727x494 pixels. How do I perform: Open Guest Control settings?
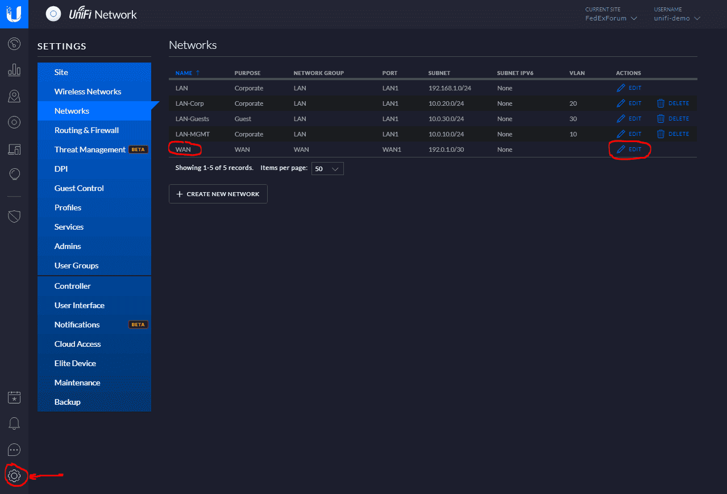[x=94, y=188]
